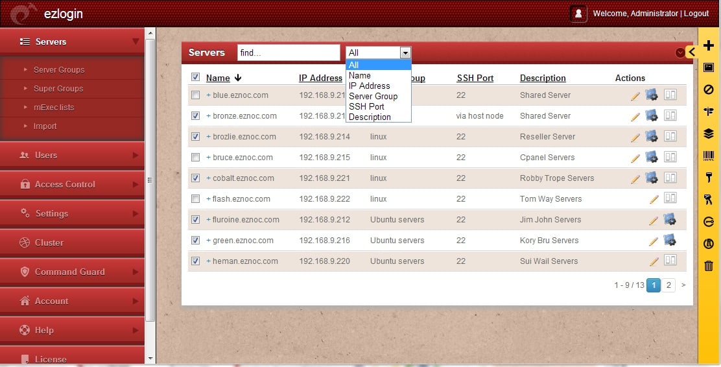Check the bruce.eznoc.com row checkbox

coord(195,158)
